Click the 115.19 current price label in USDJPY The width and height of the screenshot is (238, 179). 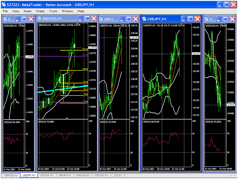(x=196, y=54)
